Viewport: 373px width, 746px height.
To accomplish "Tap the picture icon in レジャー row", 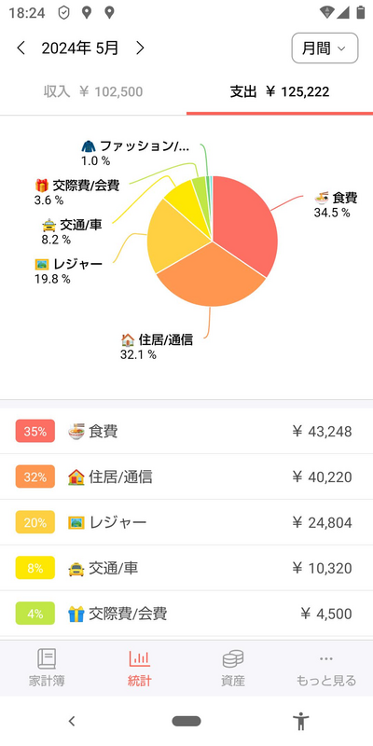I will [x=76, y=522].
